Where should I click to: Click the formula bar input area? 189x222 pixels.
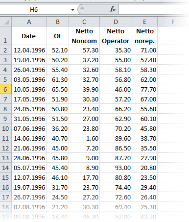pos(153,9)
